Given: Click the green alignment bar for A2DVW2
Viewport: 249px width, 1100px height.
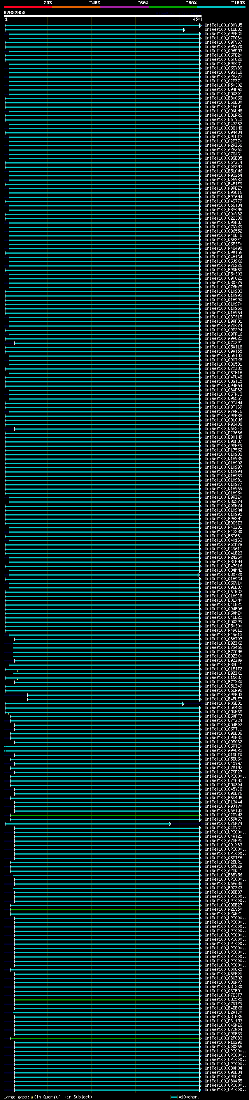Looking at the screenshot, I should 105,815.
